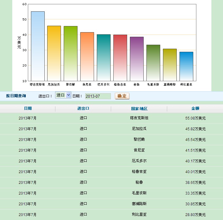The image size is (223, 220).
Task: Open the 进口 import/export dropdown
Action: click(x=63, y=95)
